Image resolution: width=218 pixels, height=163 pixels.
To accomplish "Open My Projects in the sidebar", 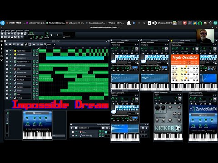I will (1, 45).
